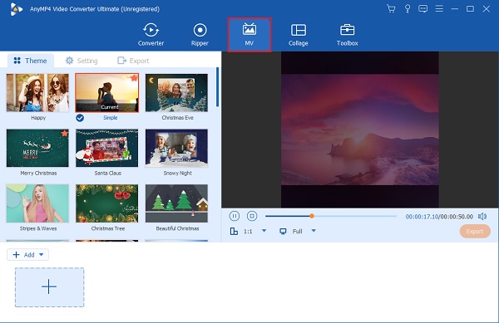Click the Full display value text
This screenshot has height=323, width=499.
pos(297,232)
